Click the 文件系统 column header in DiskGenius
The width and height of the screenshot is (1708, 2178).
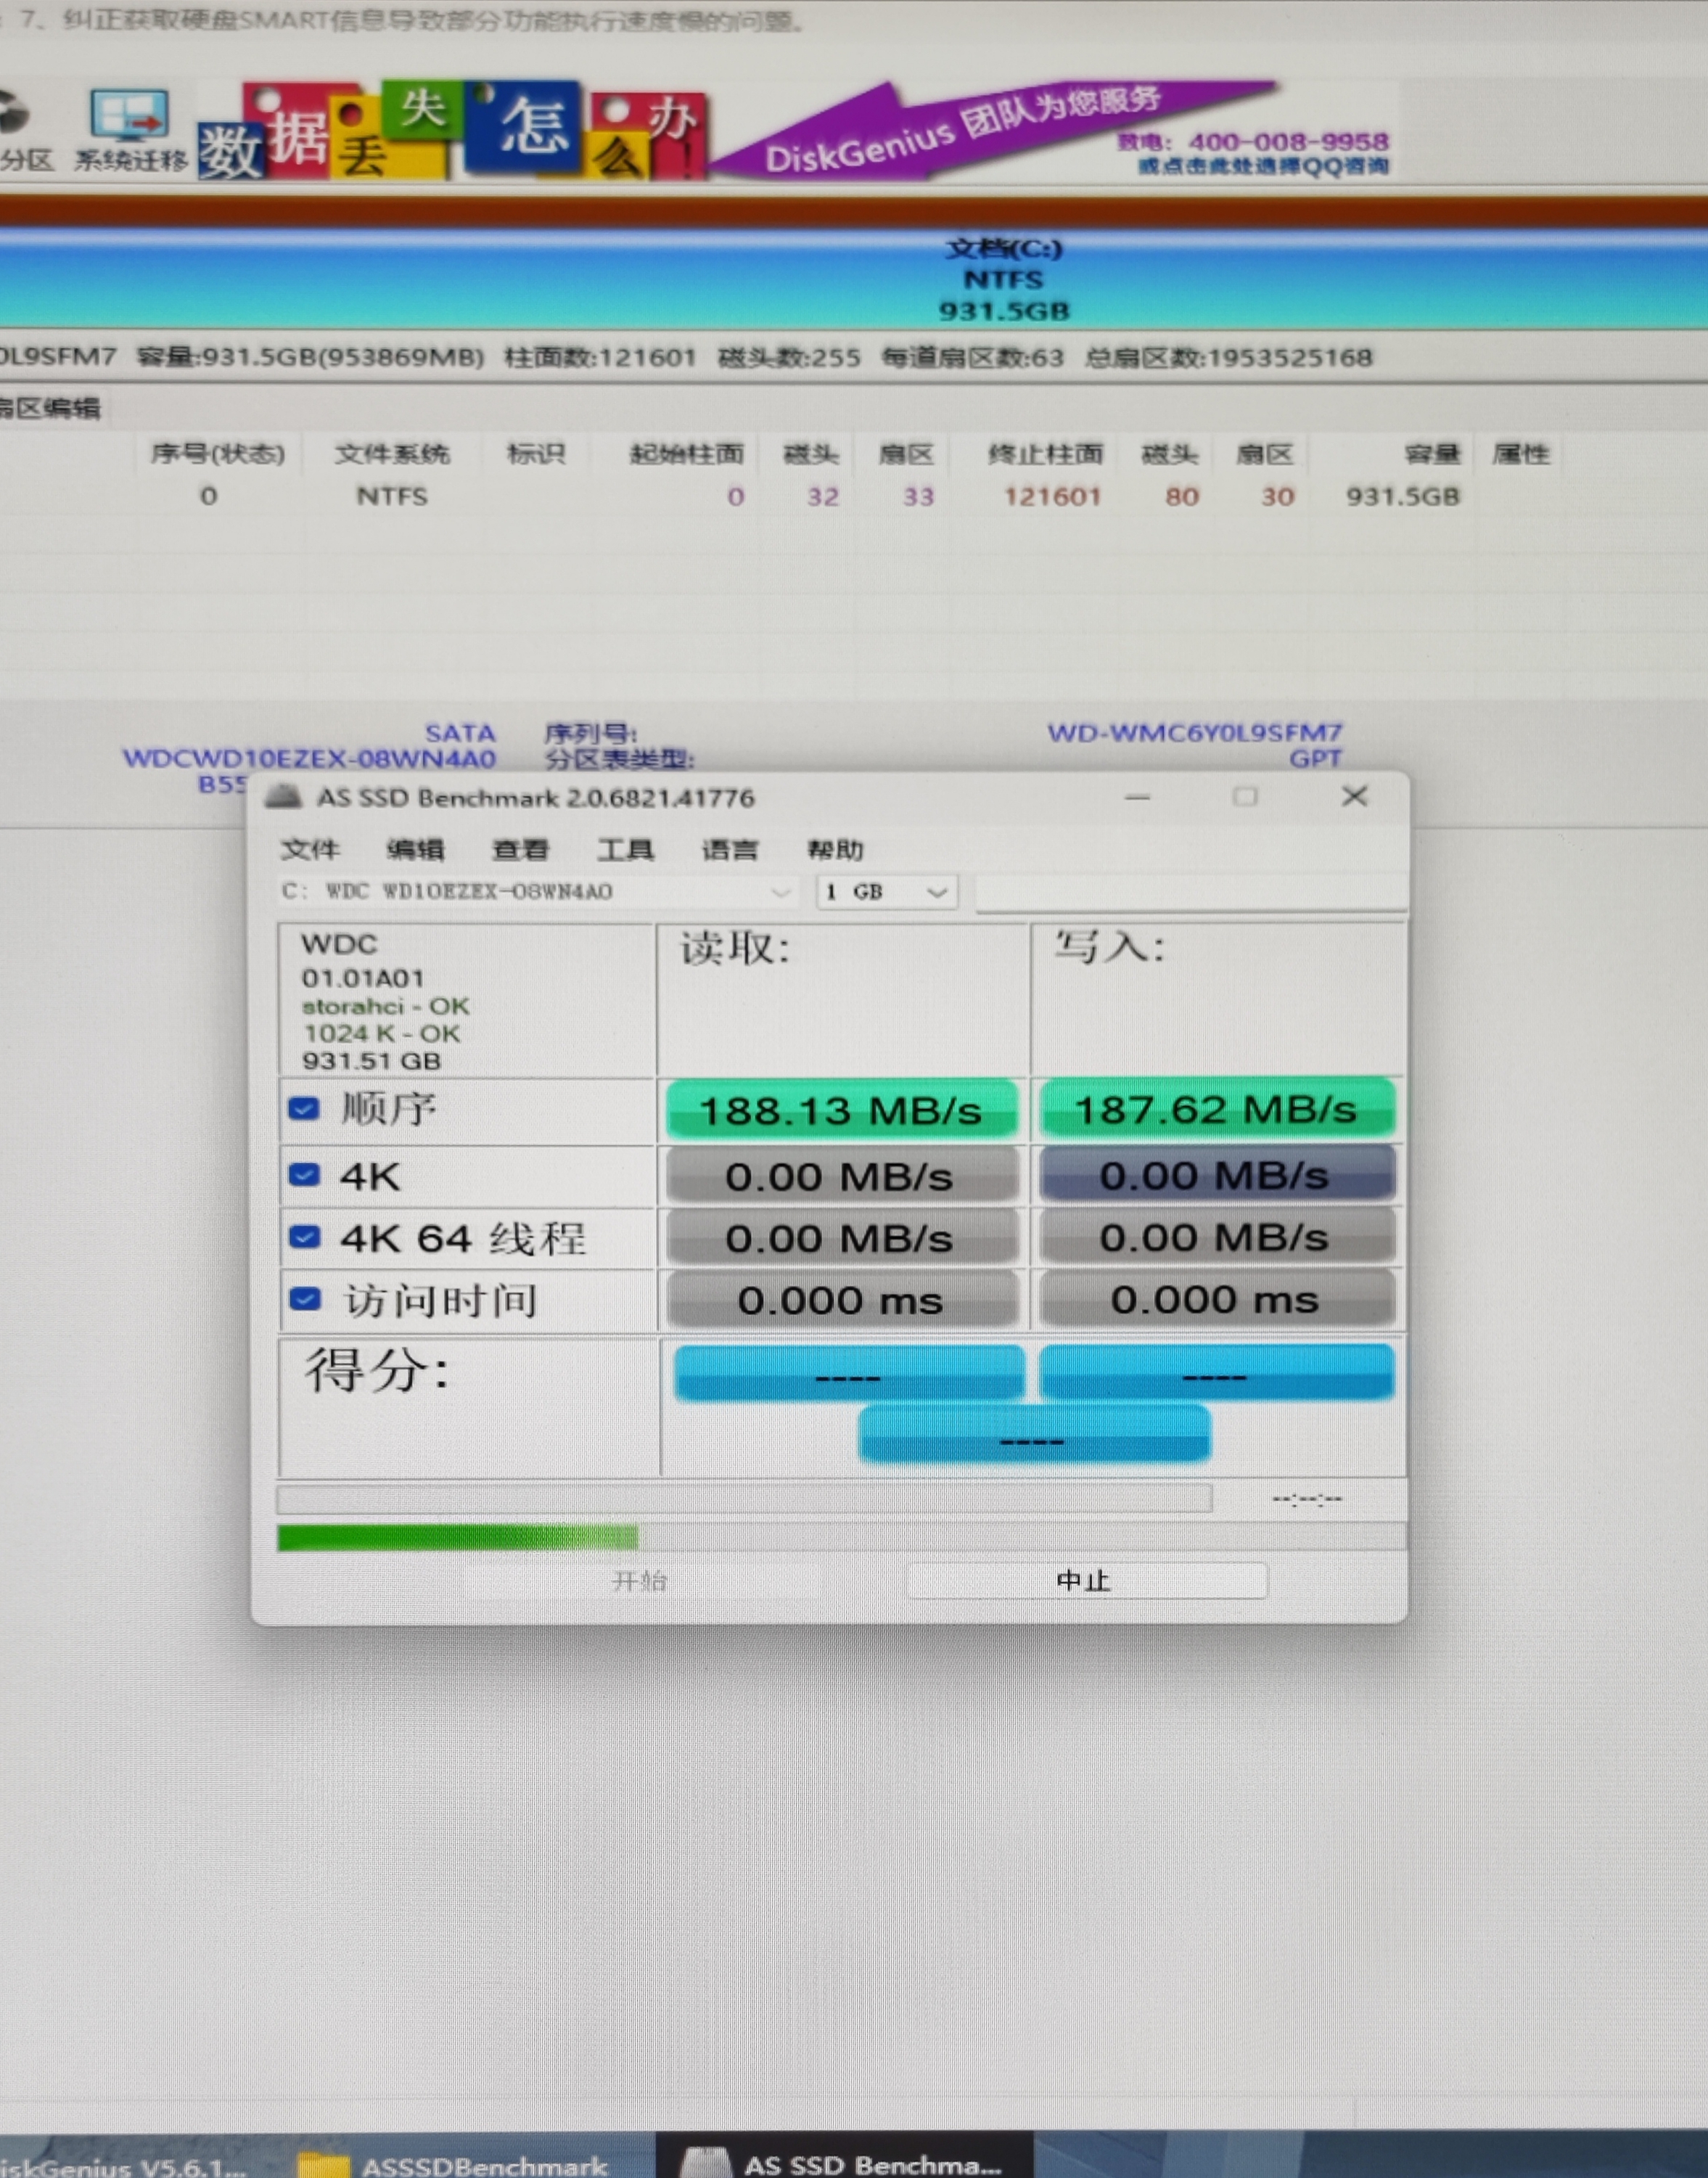tap(392, 454)
